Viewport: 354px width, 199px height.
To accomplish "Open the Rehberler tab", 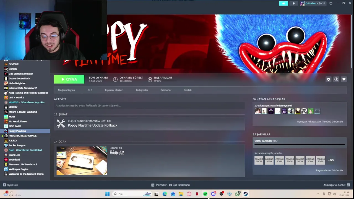I will click(x=166, y=90).
